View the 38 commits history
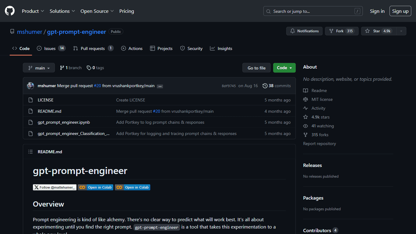 [277, 86]
